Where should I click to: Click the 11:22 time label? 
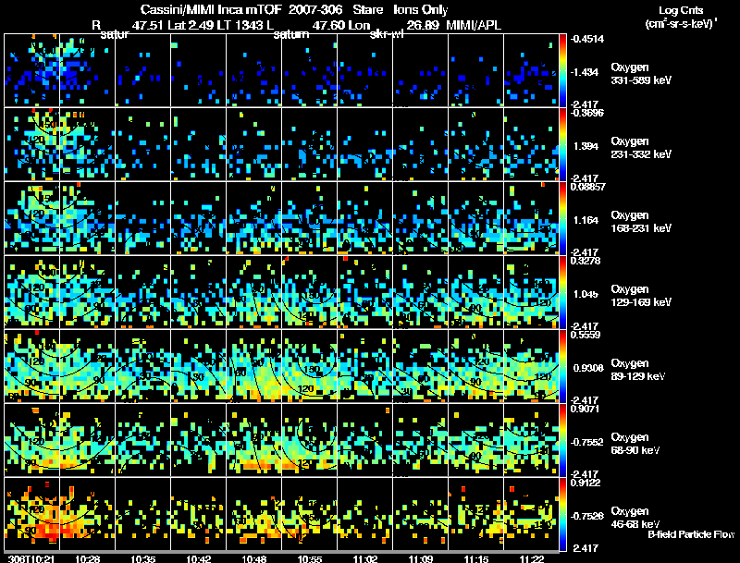[532, 559]
